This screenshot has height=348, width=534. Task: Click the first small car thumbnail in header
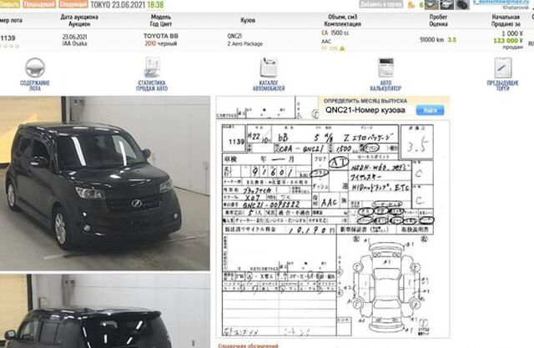[431, 4]
